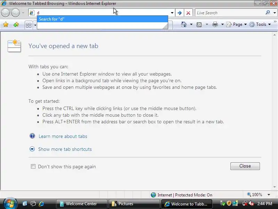
Task: Click the new tab page icon
Action: coord(14,46)
